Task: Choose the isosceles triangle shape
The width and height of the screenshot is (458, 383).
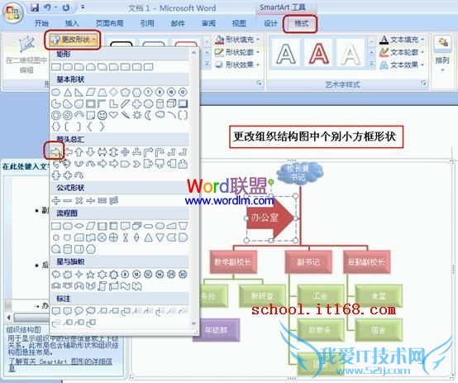Action: click(x=68, y=93)
